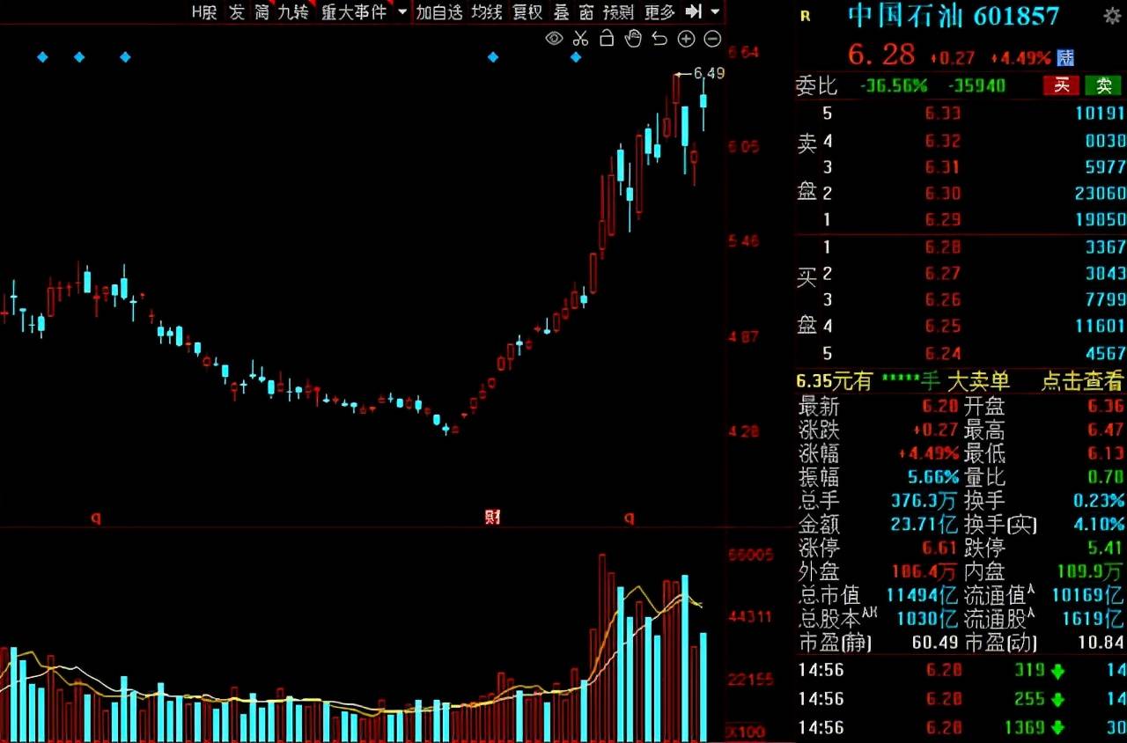Click the first 'q' marker below chart
This screenshot has height=743, width=1127.
coord(96,518)
